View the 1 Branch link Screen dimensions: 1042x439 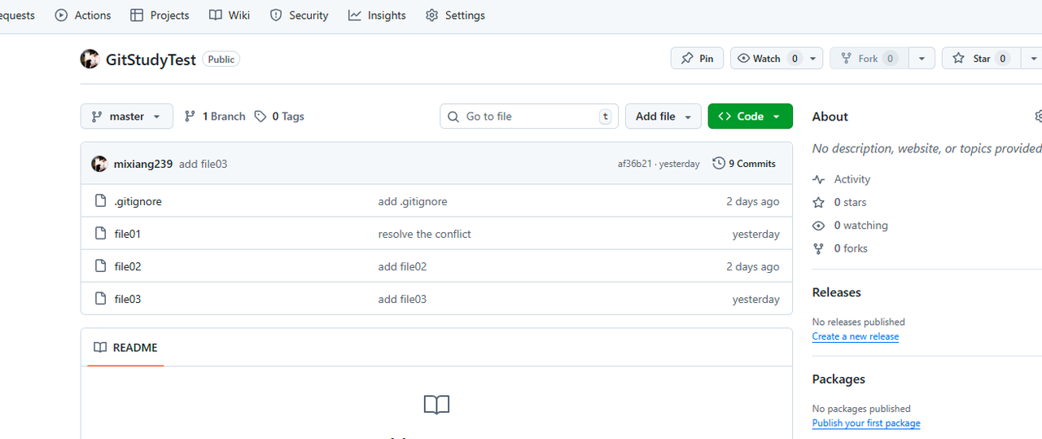[x=215, y=116]
